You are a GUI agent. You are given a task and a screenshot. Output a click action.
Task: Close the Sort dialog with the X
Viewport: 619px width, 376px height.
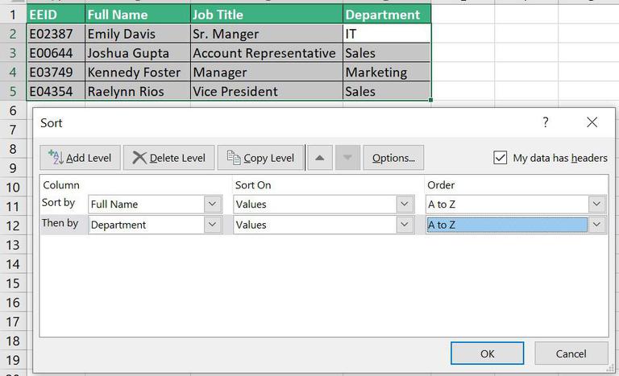pyautogui.click(x=592, y=122)
